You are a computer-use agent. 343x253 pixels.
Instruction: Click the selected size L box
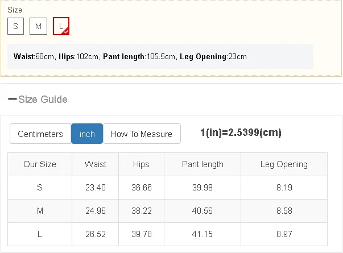(x=60, y=26)
